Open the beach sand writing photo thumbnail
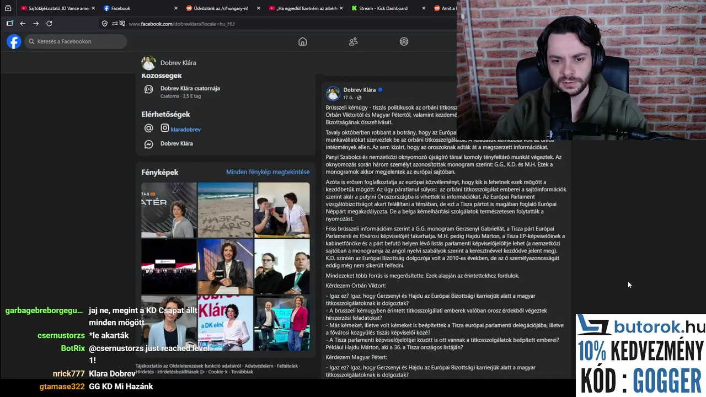Screen dimensions: 706x397 coord(225,210)
